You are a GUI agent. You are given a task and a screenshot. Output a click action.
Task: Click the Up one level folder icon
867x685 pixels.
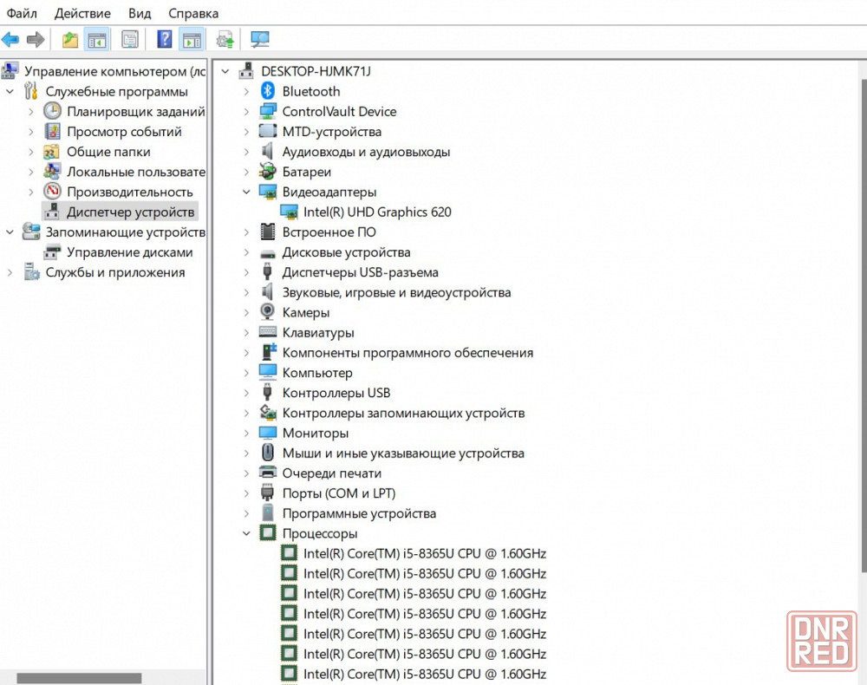(x=70, y=39)
